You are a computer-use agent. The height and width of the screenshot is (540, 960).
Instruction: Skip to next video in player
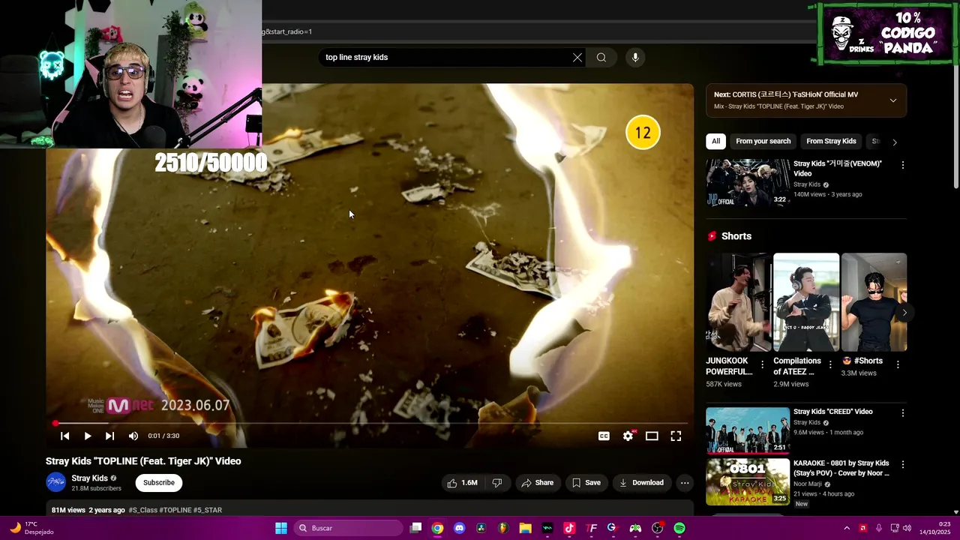[109, 436]
